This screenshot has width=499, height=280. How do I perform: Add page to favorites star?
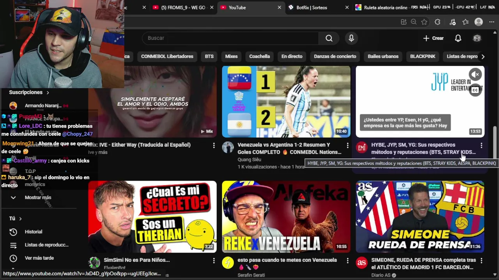424,22
